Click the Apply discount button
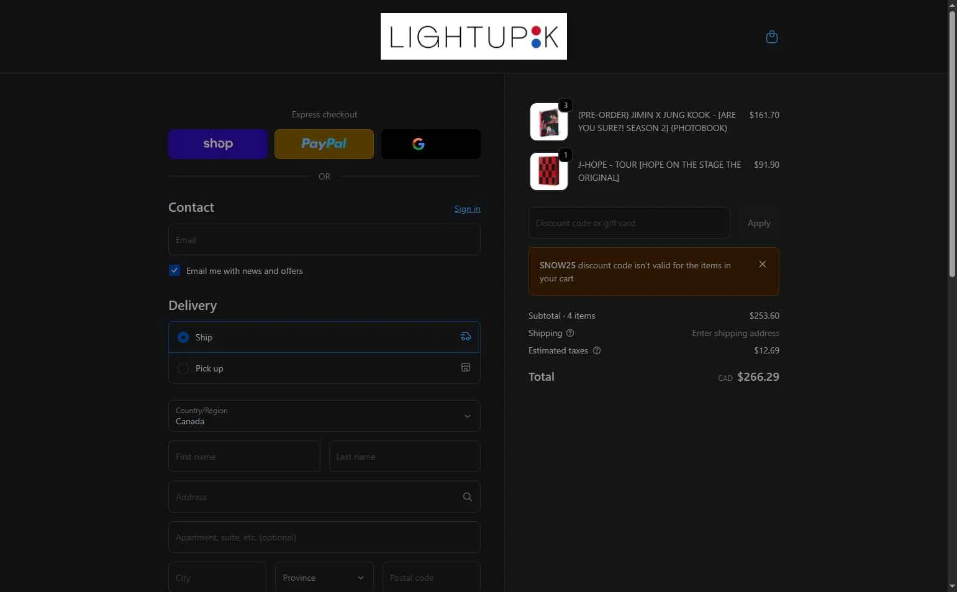 click(759, 223)
